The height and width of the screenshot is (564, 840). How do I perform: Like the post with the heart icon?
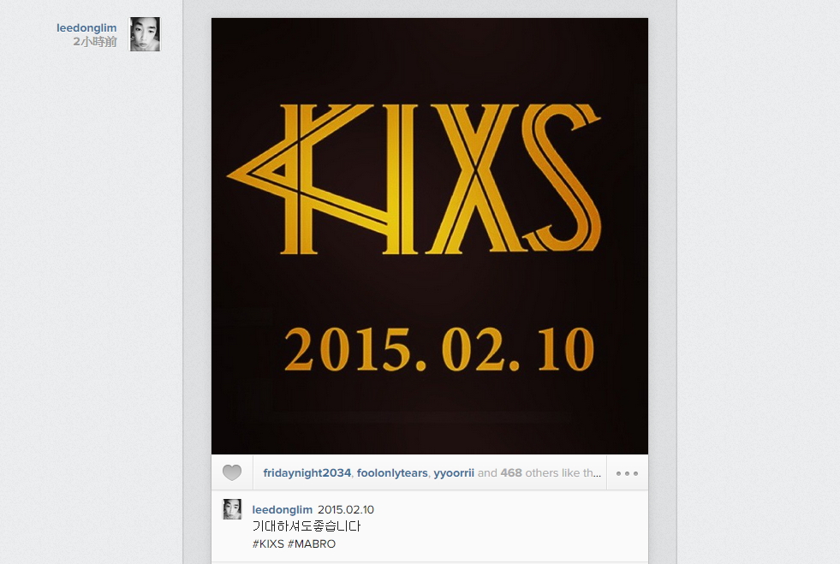(232, 473)
